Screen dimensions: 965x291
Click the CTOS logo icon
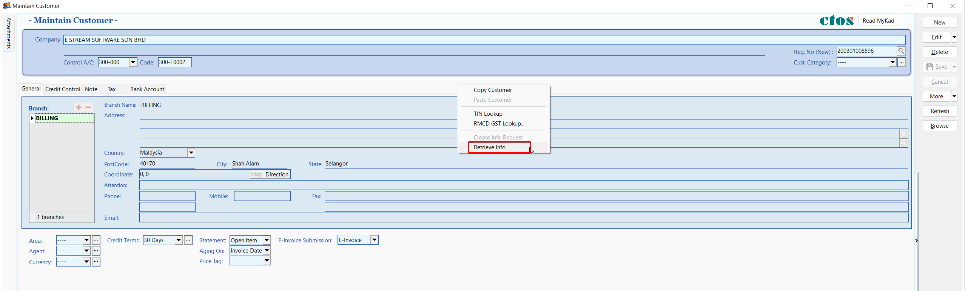(x=836, y=20)
